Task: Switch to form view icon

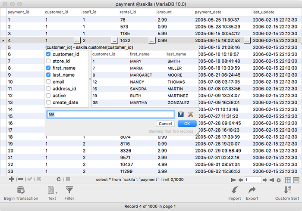Action: point(296,180)
